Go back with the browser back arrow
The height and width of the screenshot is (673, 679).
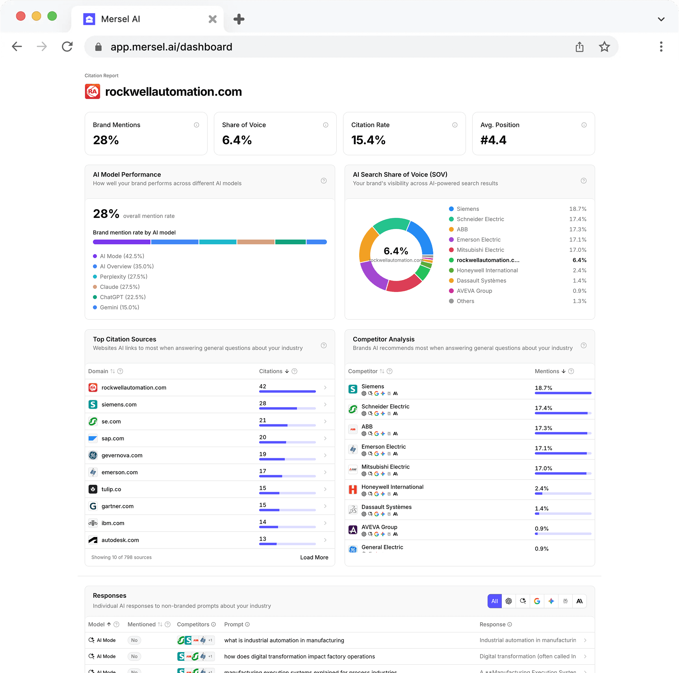(x=17, y=46)
